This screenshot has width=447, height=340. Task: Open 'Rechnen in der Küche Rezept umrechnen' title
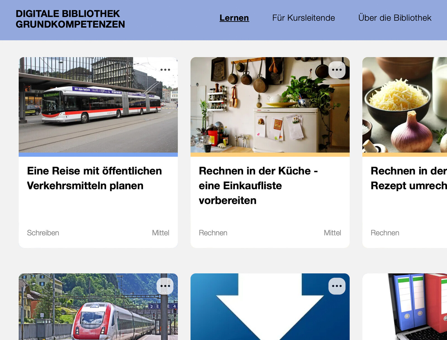tap(409, 178)
